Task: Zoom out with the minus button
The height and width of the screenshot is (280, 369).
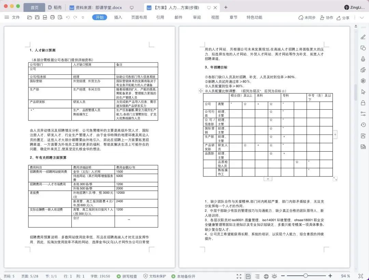Action: [x=283, y=276]
